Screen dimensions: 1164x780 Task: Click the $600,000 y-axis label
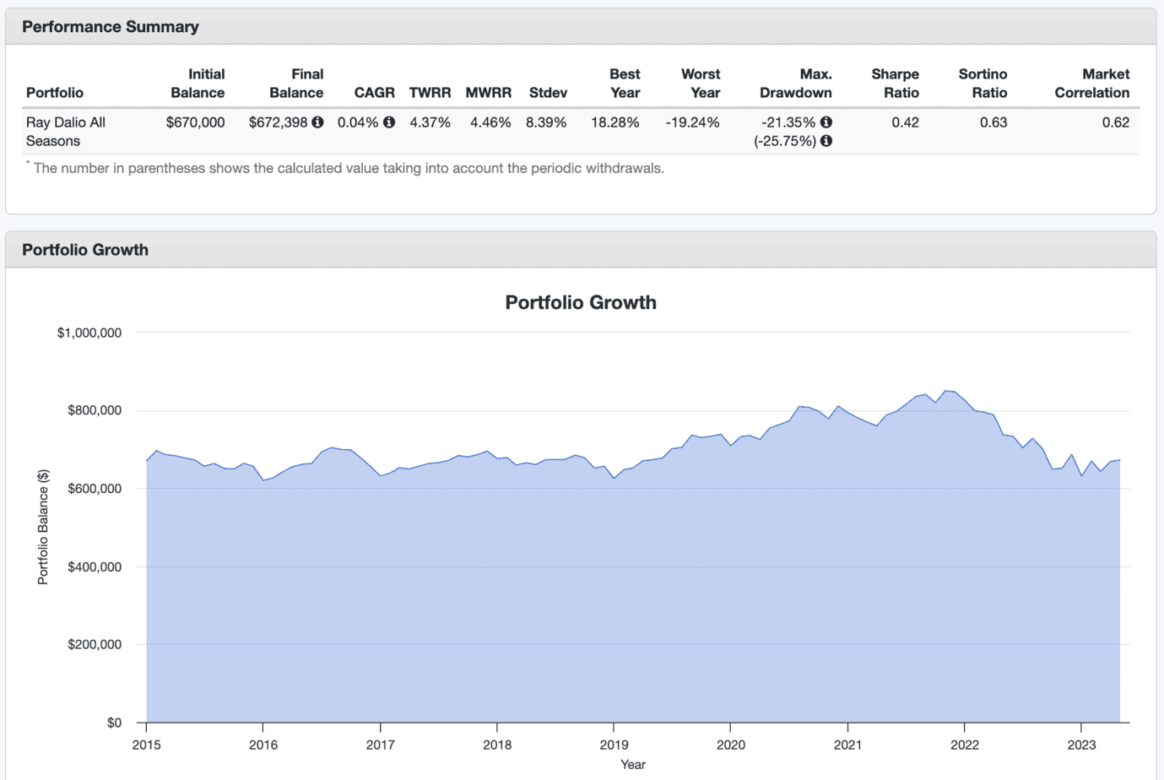click(x=95, y=489)
